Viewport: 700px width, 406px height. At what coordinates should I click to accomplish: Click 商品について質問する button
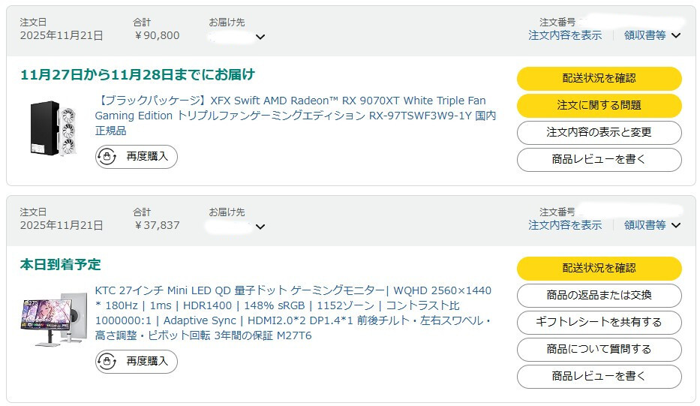(599, 350)
